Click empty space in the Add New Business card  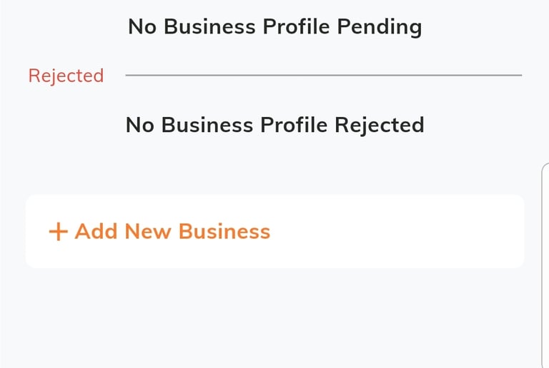400,232
